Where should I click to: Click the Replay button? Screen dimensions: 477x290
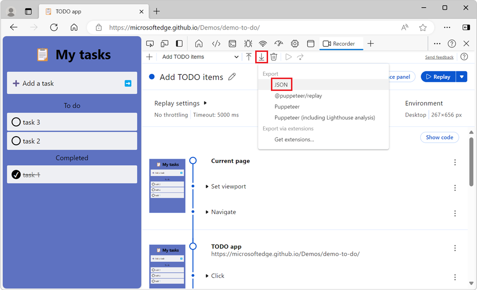click(438, 76)
